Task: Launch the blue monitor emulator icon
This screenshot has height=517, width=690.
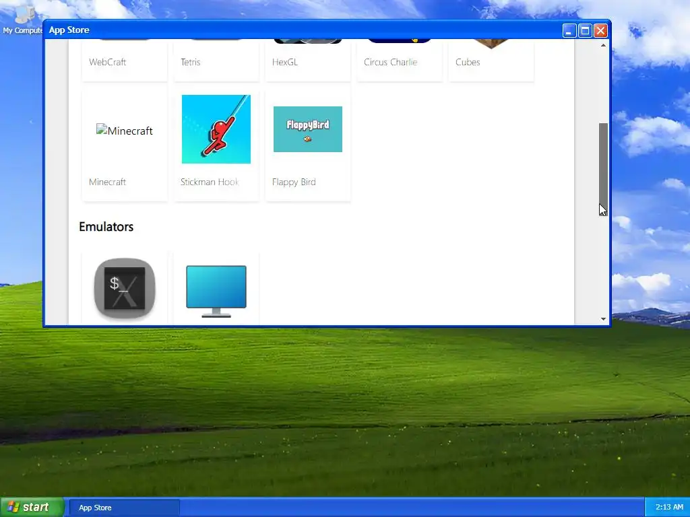Action: click(216, 291)
